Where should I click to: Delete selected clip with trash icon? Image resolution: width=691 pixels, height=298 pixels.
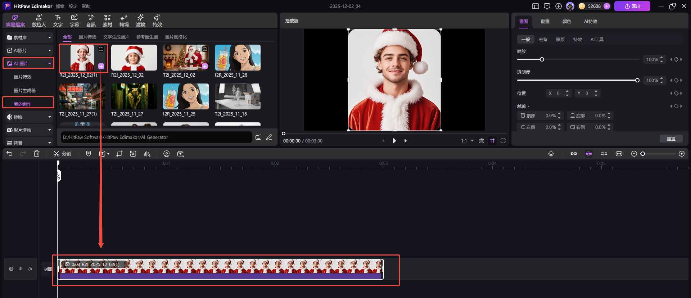37,154
